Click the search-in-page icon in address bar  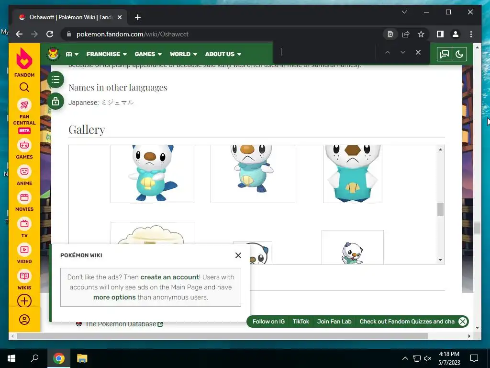coord(390,34)
